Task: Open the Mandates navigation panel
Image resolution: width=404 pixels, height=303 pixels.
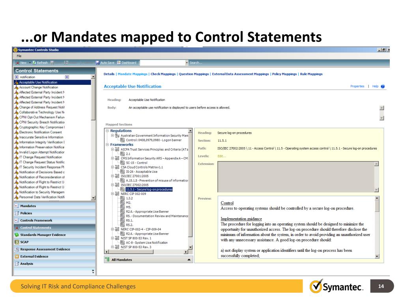Action: 54,206
